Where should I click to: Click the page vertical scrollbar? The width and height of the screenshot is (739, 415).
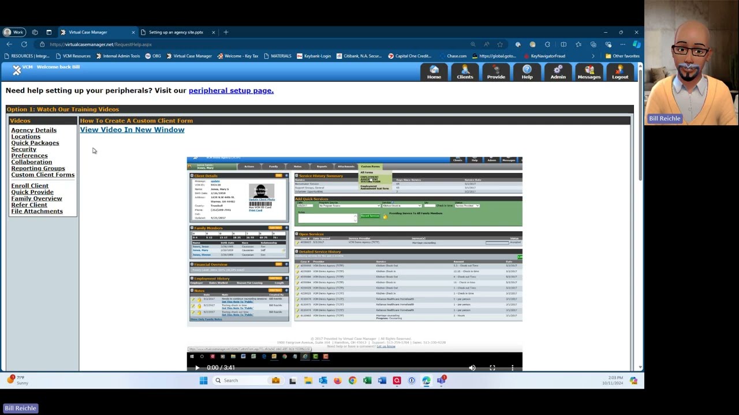640,216
